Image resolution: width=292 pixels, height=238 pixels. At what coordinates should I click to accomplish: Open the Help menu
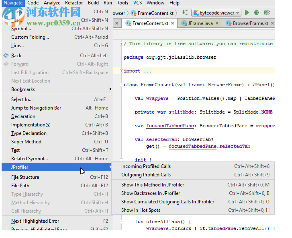[174, 3]
